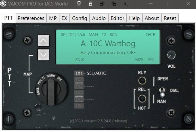The height and width of the screenshot is (132, 196).
Task: Open the Editor tab
Action: tap(118, 18)
